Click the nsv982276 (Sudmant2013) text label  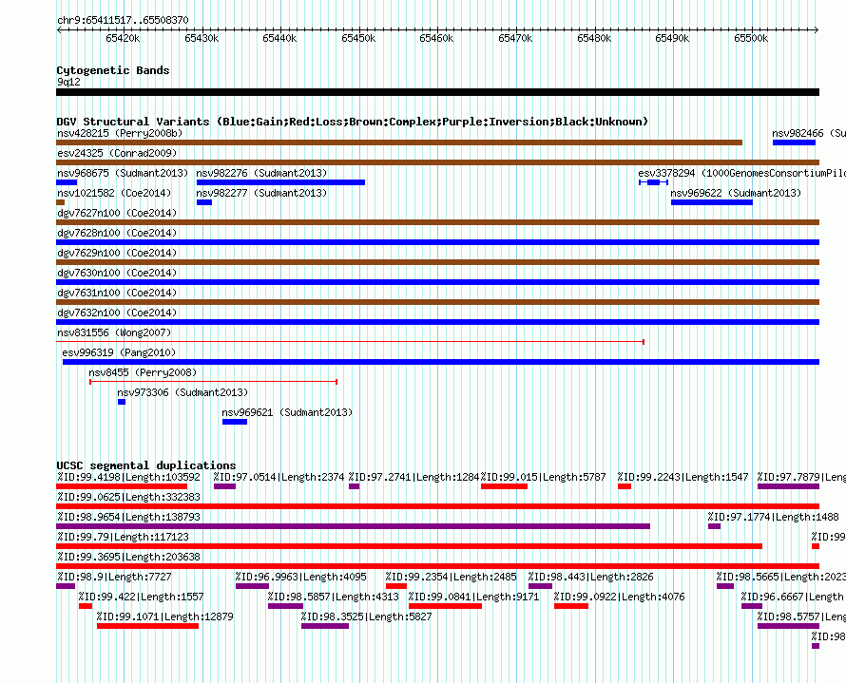(x=261, y=173)
